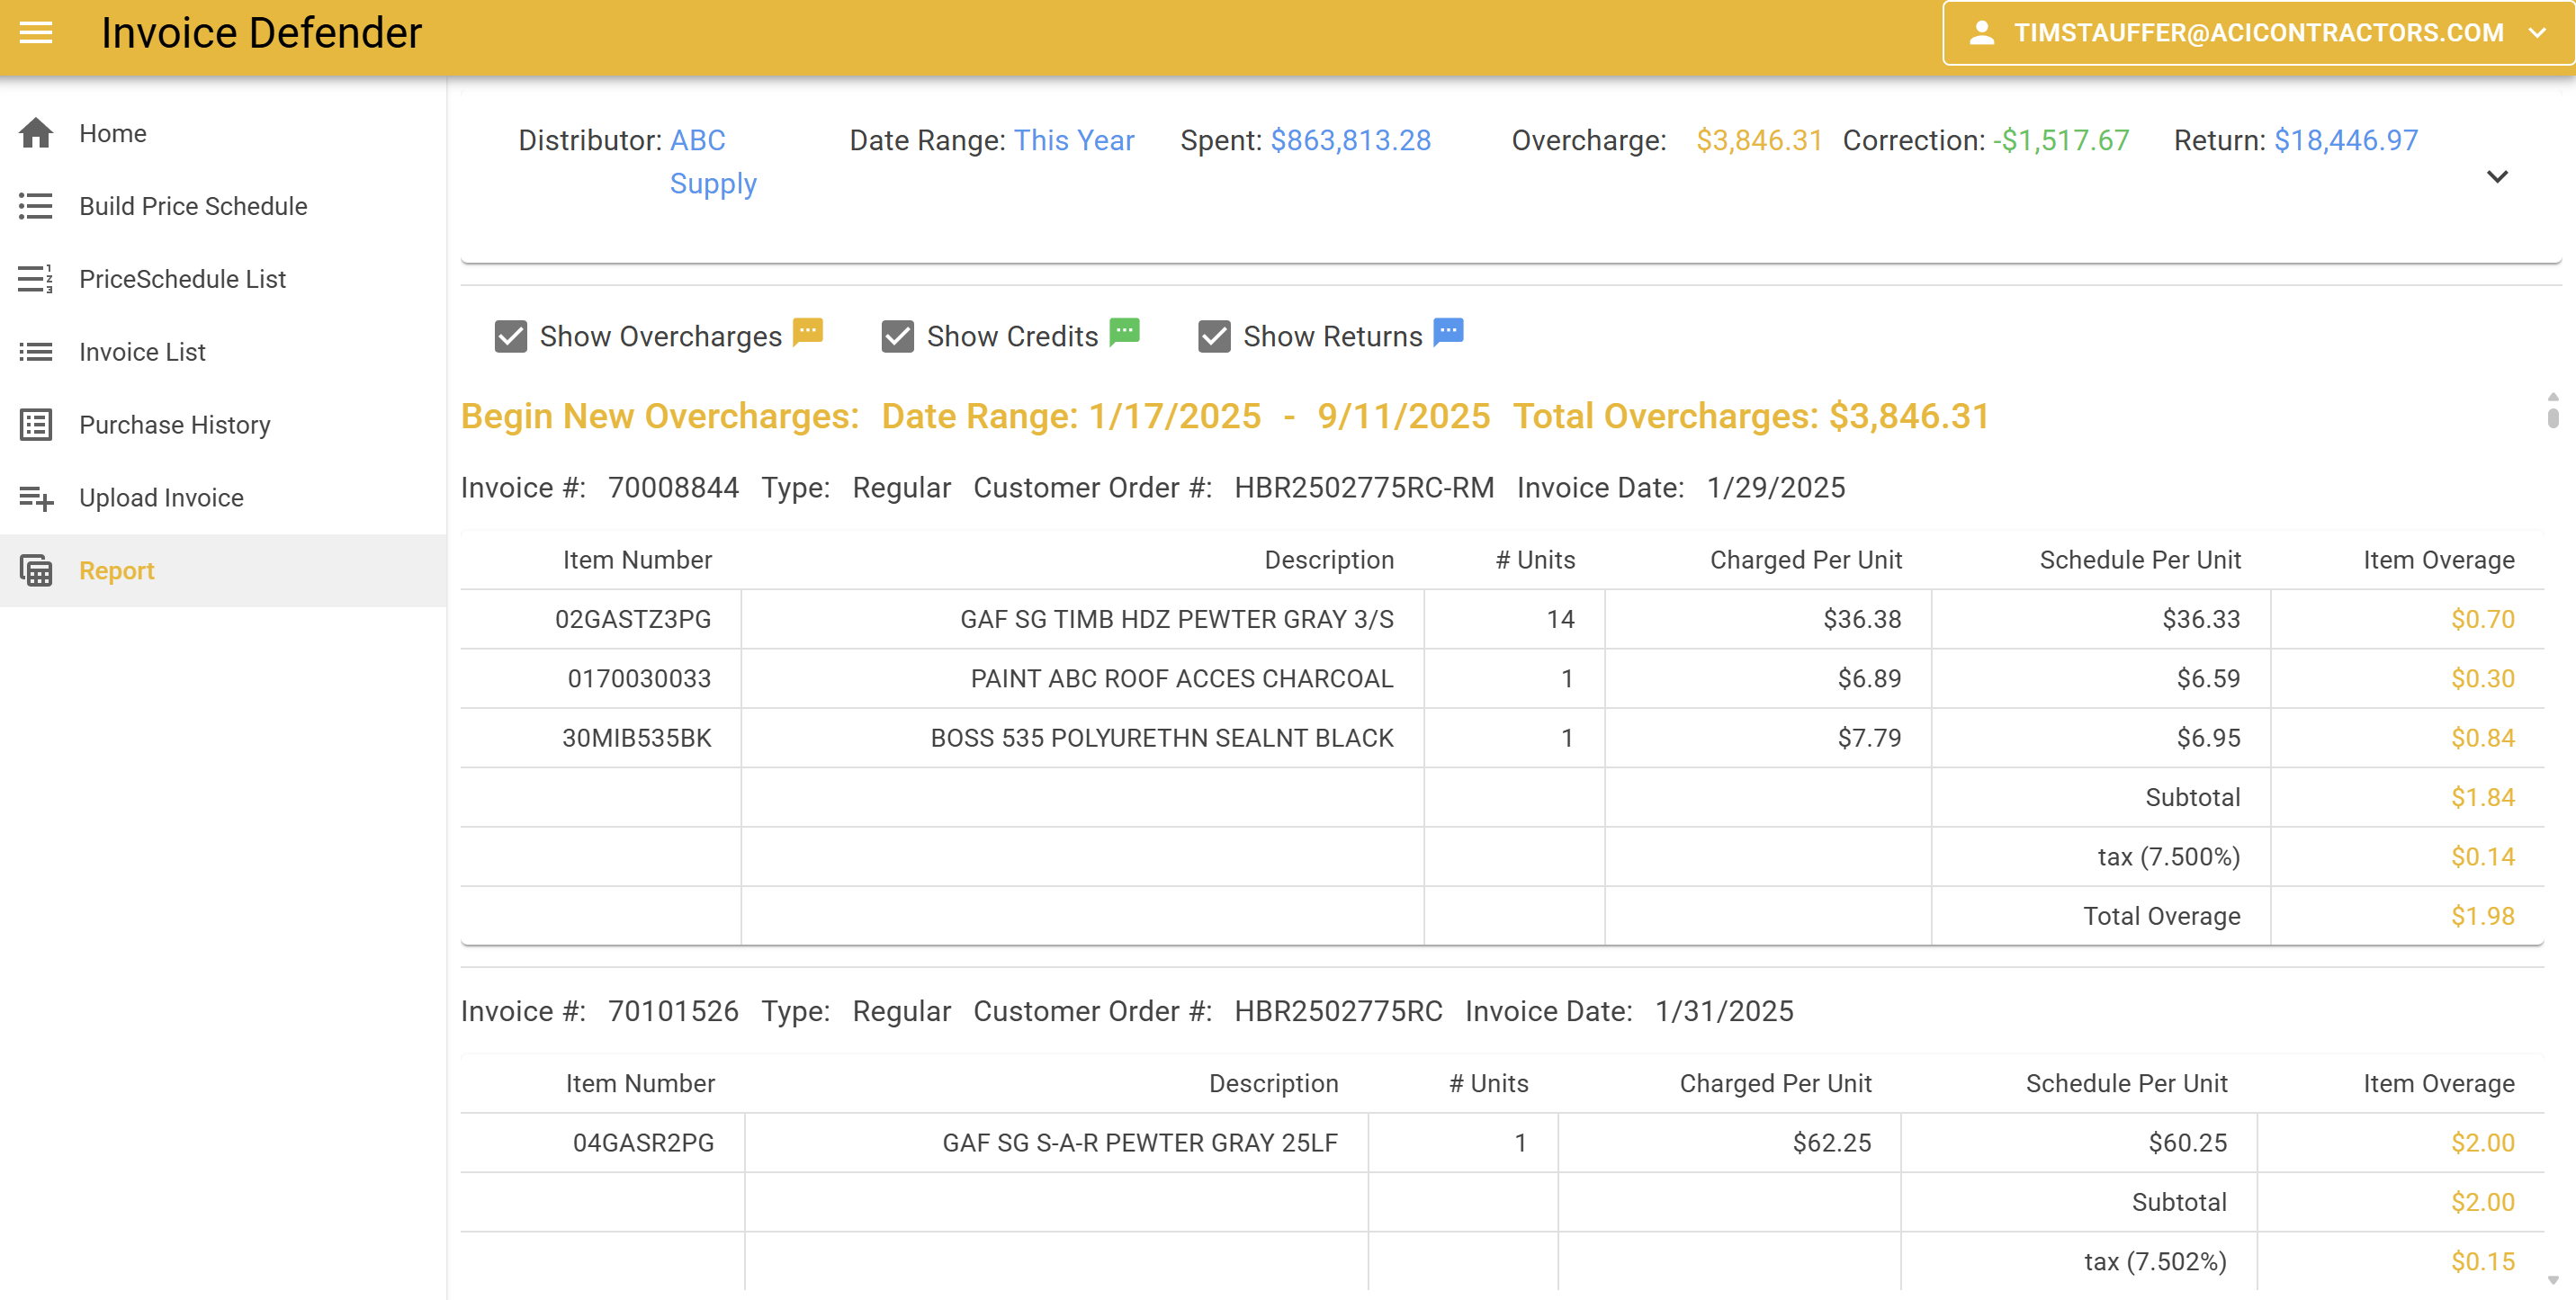Viewport: 2576px width, 1300px height.
Task: Select the PriceSchedule List sorted-list icon
Action: 37,279
